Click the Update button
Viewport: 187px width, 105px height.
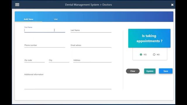150,71
